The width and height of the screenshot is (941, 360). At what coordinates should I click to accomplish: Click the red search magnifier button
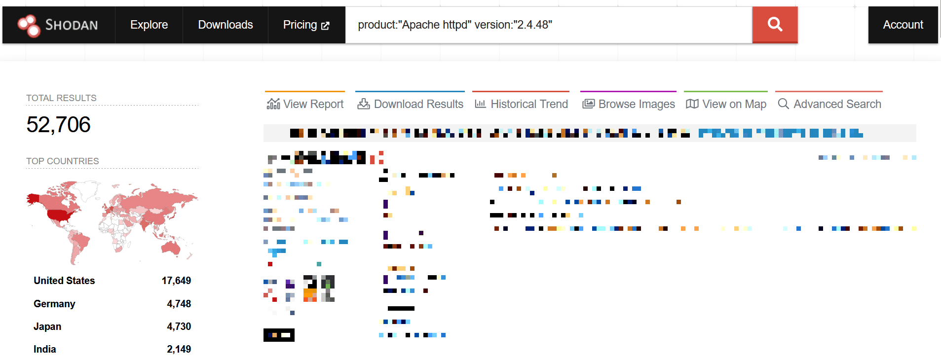pyautogui.click(x=775, y=25)
